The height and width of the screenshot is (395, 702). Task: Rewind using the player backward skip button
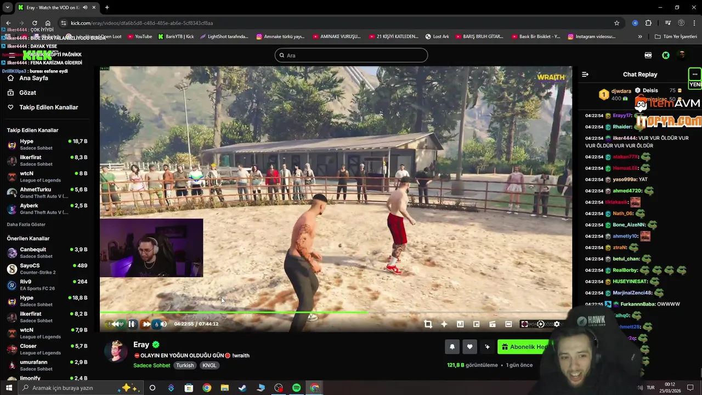click(x=116, y=324)
